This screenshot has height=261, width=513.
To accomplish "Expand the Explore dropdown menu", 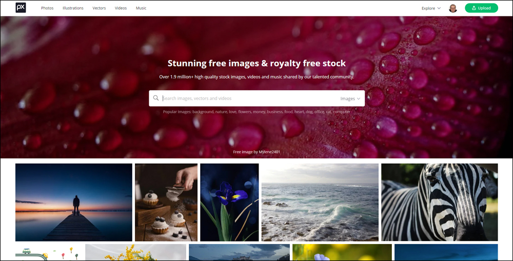I will (x=431, y=8).
